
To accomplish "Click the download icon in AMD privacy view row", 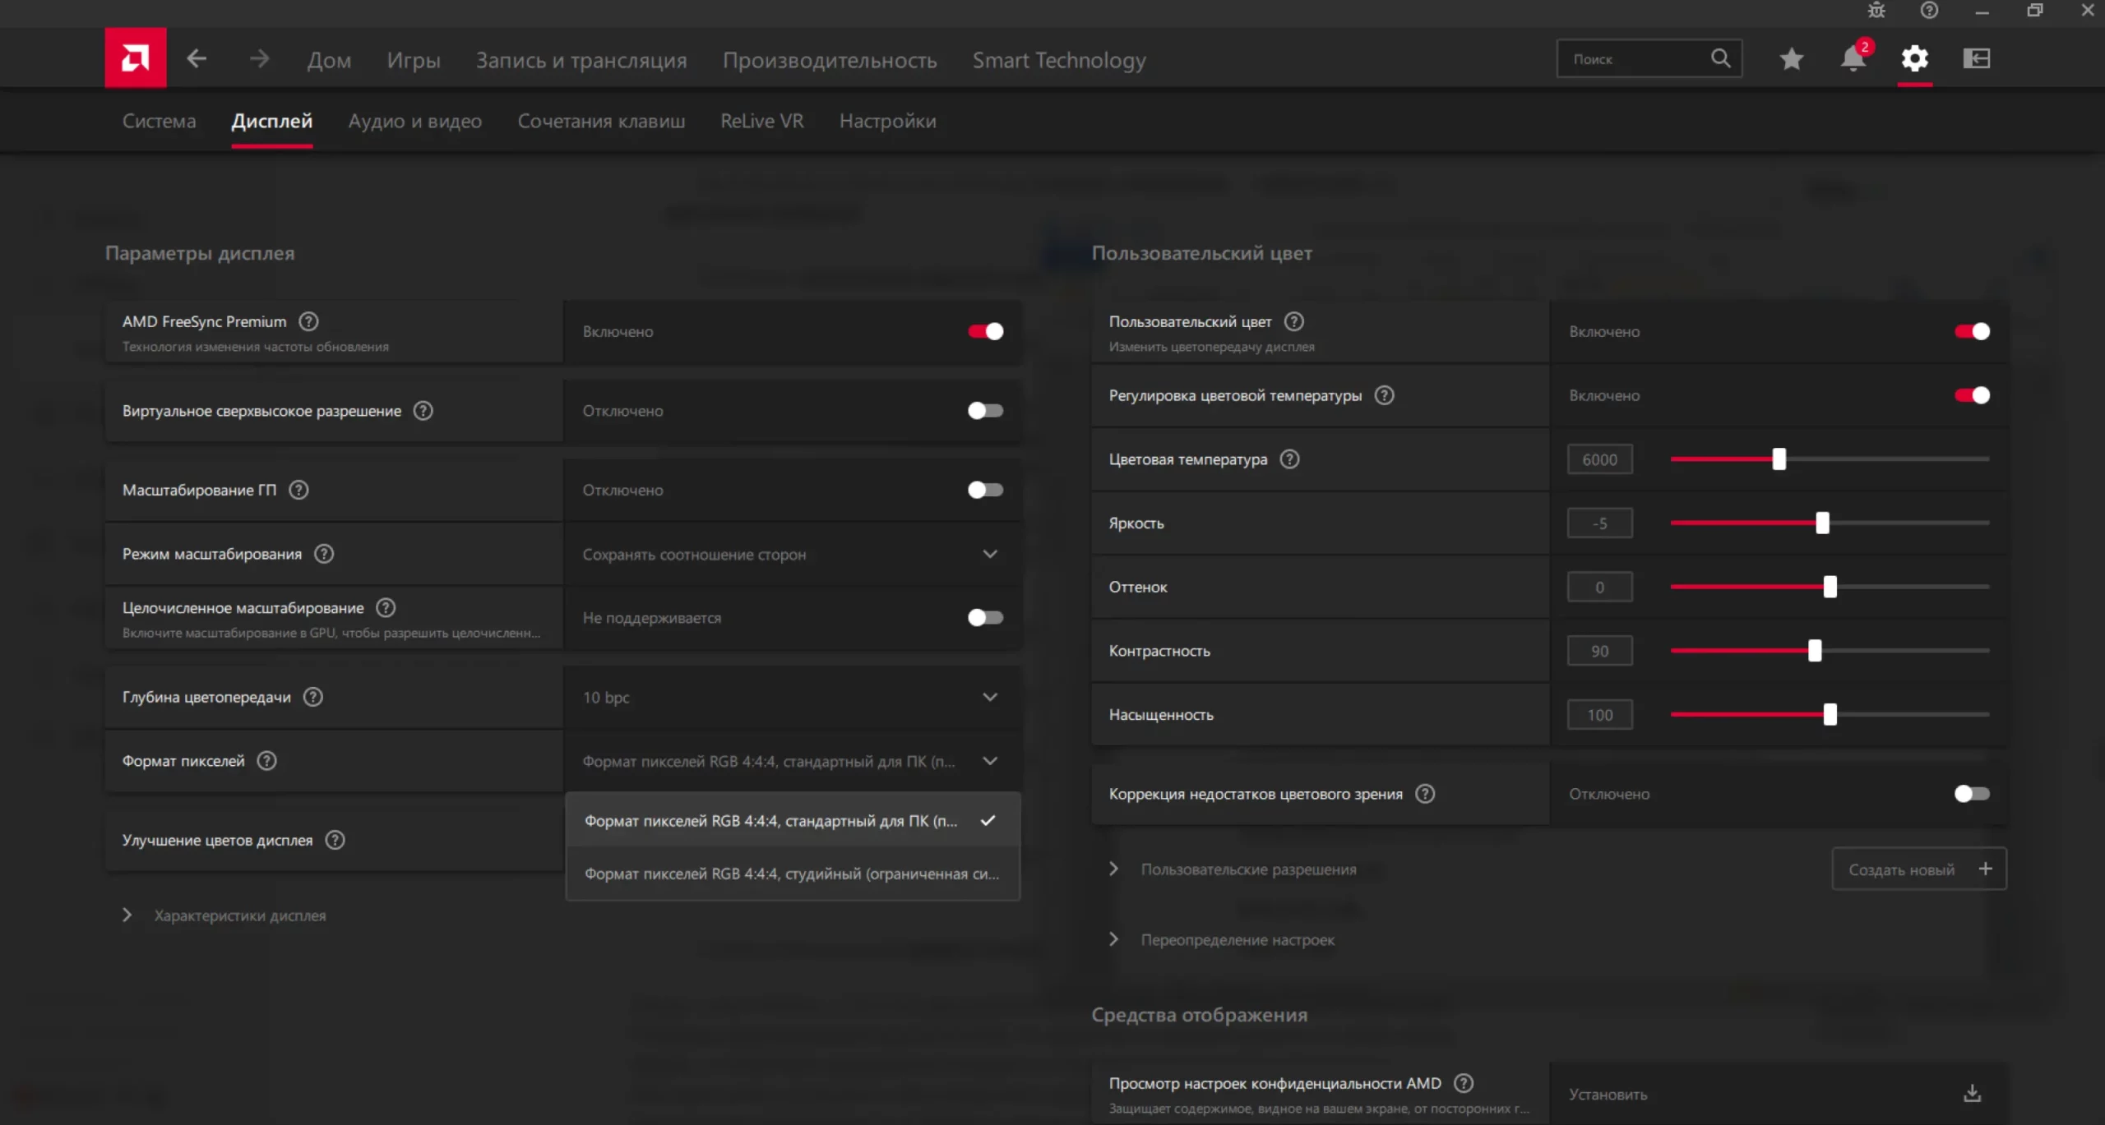I will click(x=1972, y=1094).
